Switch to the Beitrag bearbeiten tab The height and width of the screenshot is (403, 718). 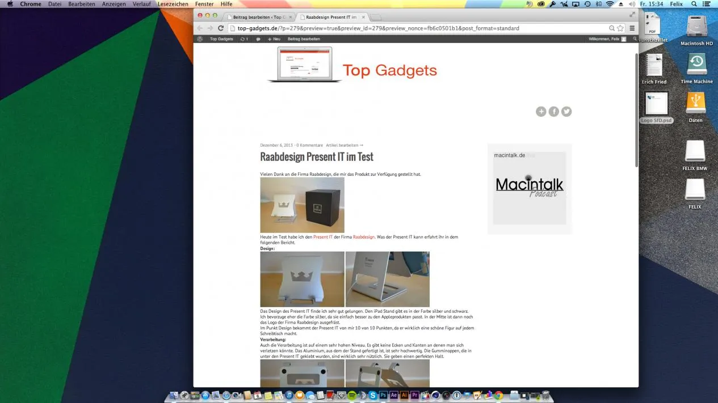click(x=258, y=17)
